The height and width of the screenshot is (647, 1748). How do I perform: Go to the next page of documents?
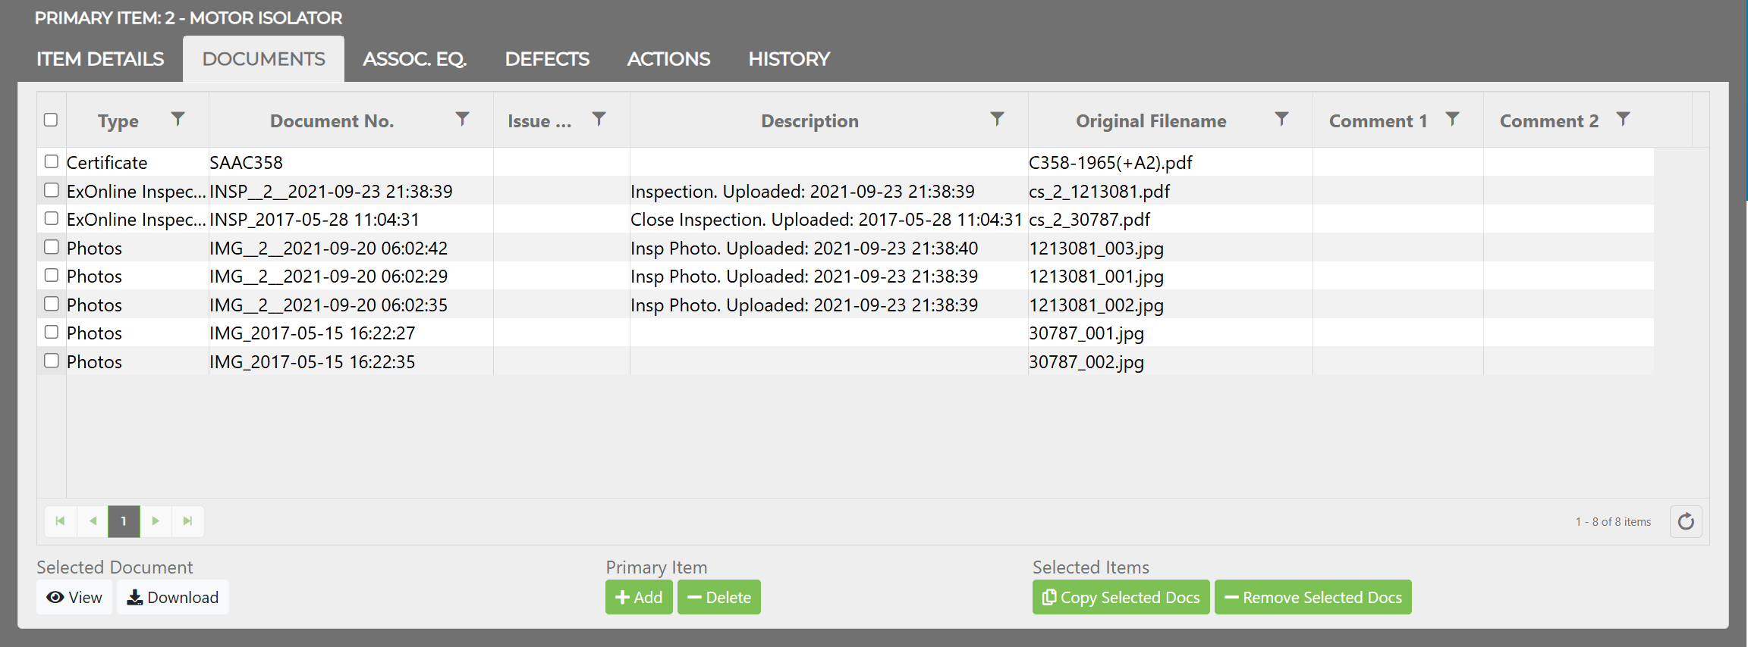[156, 521]
